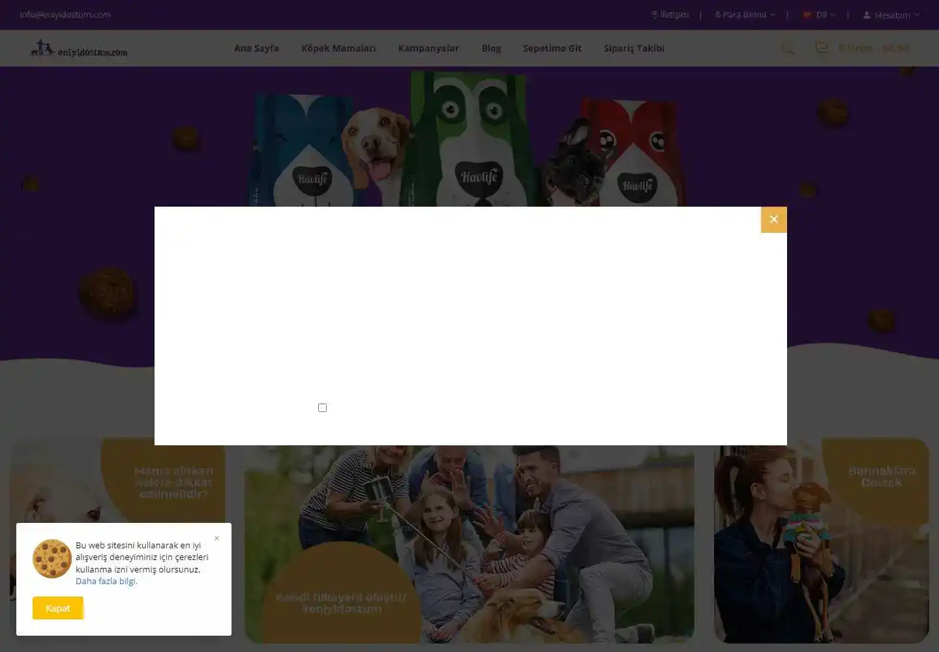This screenshot has width=939, height=652.
Task: Tick the checkbox inside the popup
Action: click(322, 407)
